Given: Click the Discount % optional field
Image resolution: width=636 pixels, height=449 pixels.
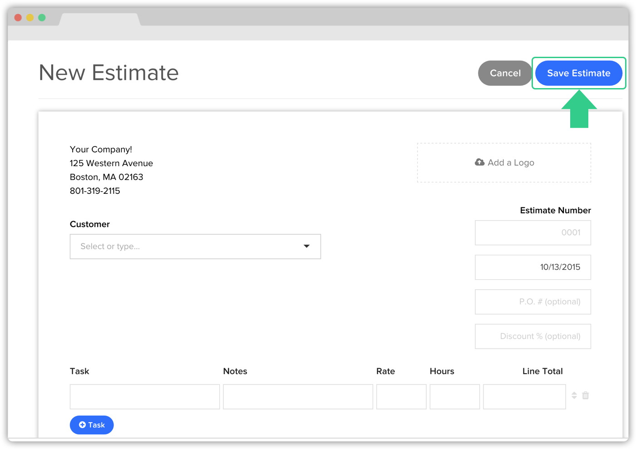Looking at the screenshot, I should tap(533, 336).
